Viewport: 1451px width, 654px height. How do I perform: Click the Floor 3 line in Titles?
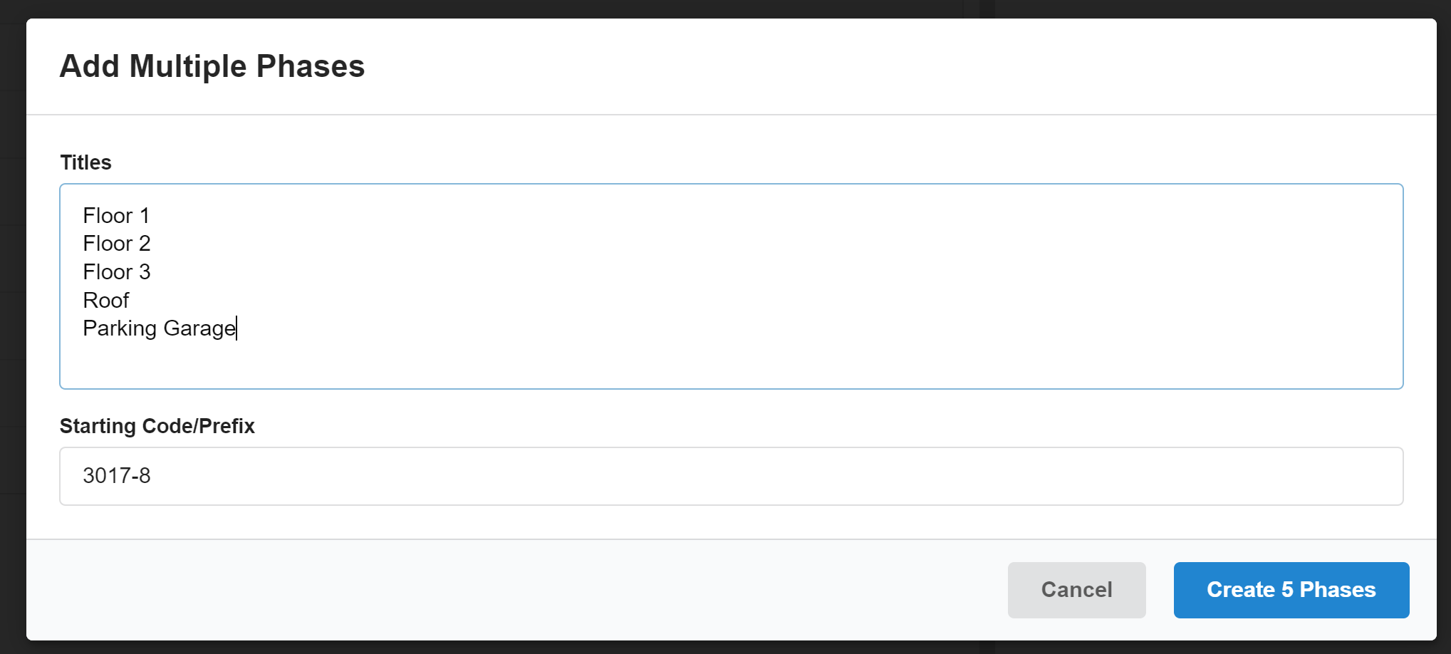point(116,271)
